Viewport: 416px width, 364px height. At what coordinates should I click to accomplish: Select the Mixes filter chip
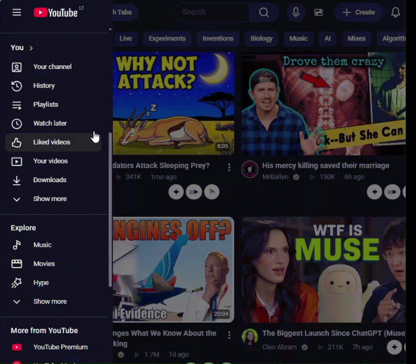click(x=356, y=38)
